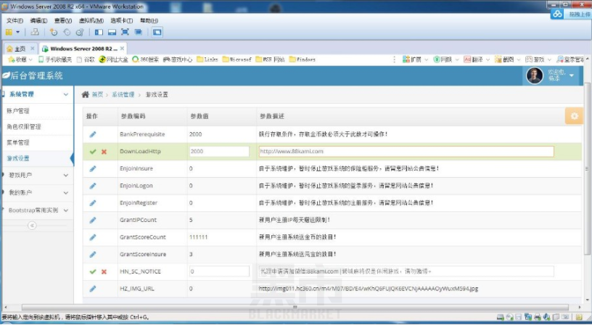Image resolution: width=592 pixels, height=325 pixels.
Task: Click the yellow suspend/pause VM toolbar icon
Action: click(9, 32)
